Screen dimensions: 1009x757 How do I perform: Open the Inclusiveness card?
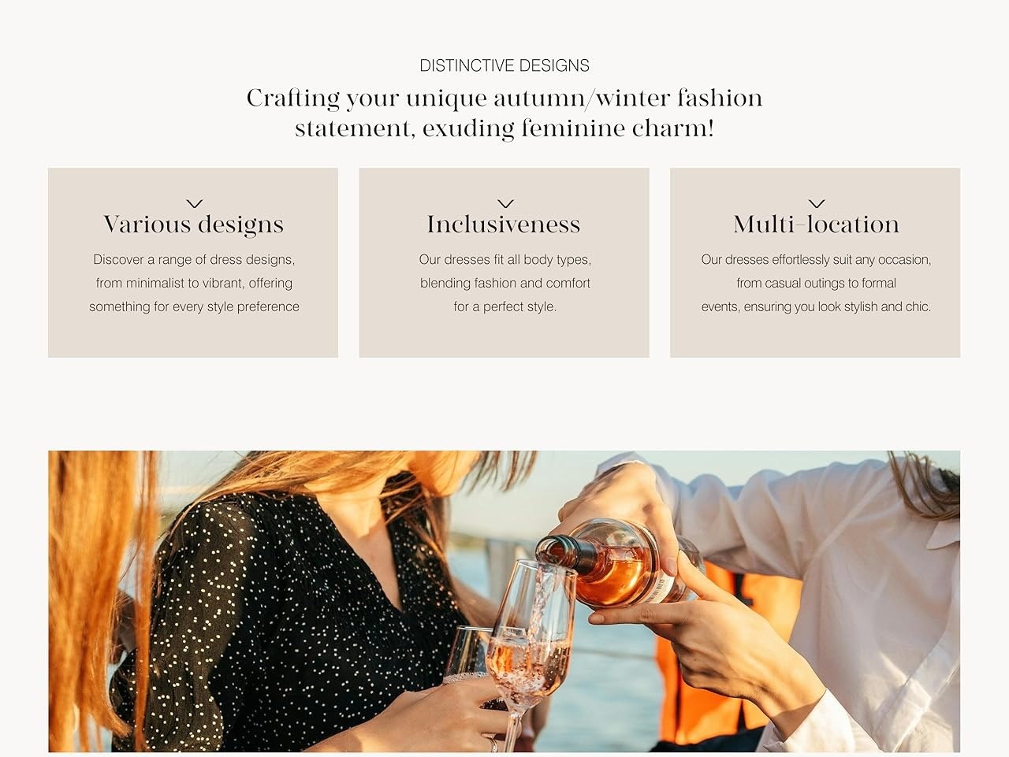pos(504,262)
